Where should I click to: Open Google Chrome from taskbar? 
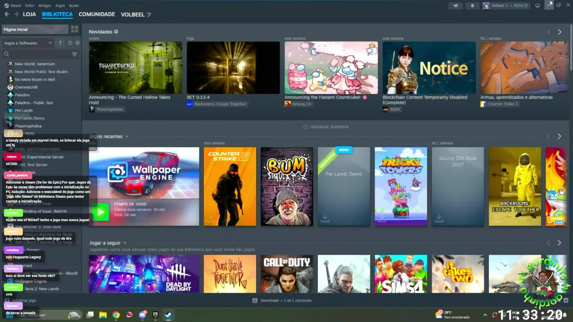[x=116, y=315]
